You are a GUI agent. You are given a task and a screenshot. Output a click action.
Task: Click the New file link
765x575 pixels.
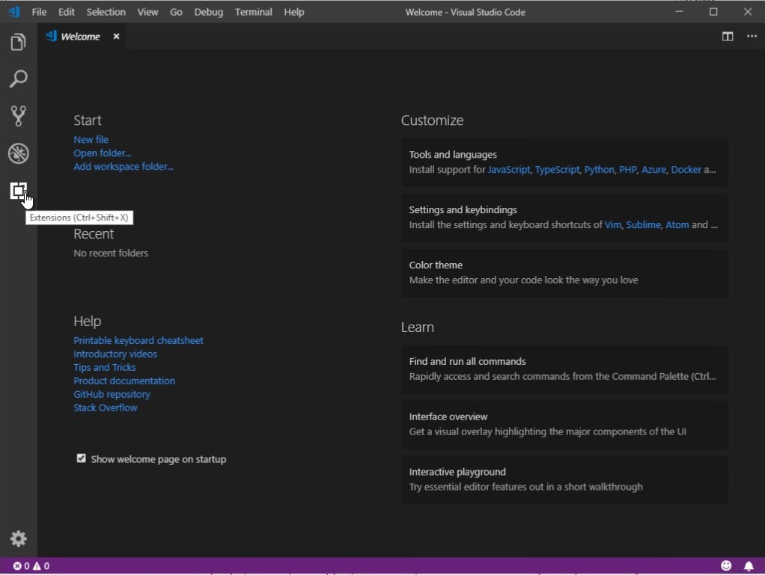tap(91, 140)
